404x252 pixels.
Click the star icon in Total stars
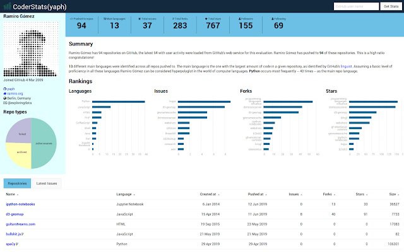pyautogui.click(x=206, y=19)
